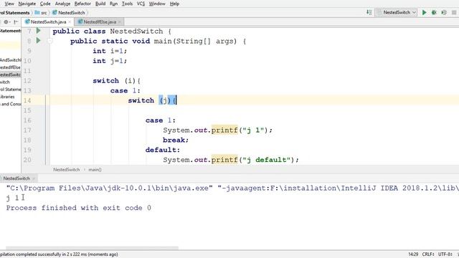459x258 pixels.
Task: Open the VCS menu
Action: [141, 4]
